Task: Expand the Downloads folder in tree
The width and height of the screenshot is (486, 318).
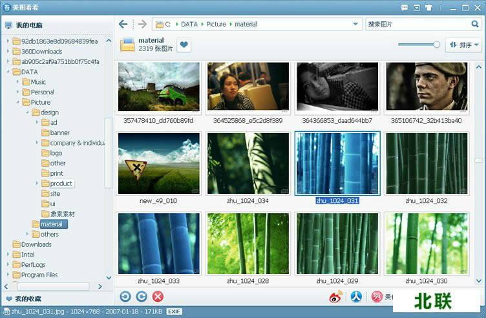Action: click(7, 244)
